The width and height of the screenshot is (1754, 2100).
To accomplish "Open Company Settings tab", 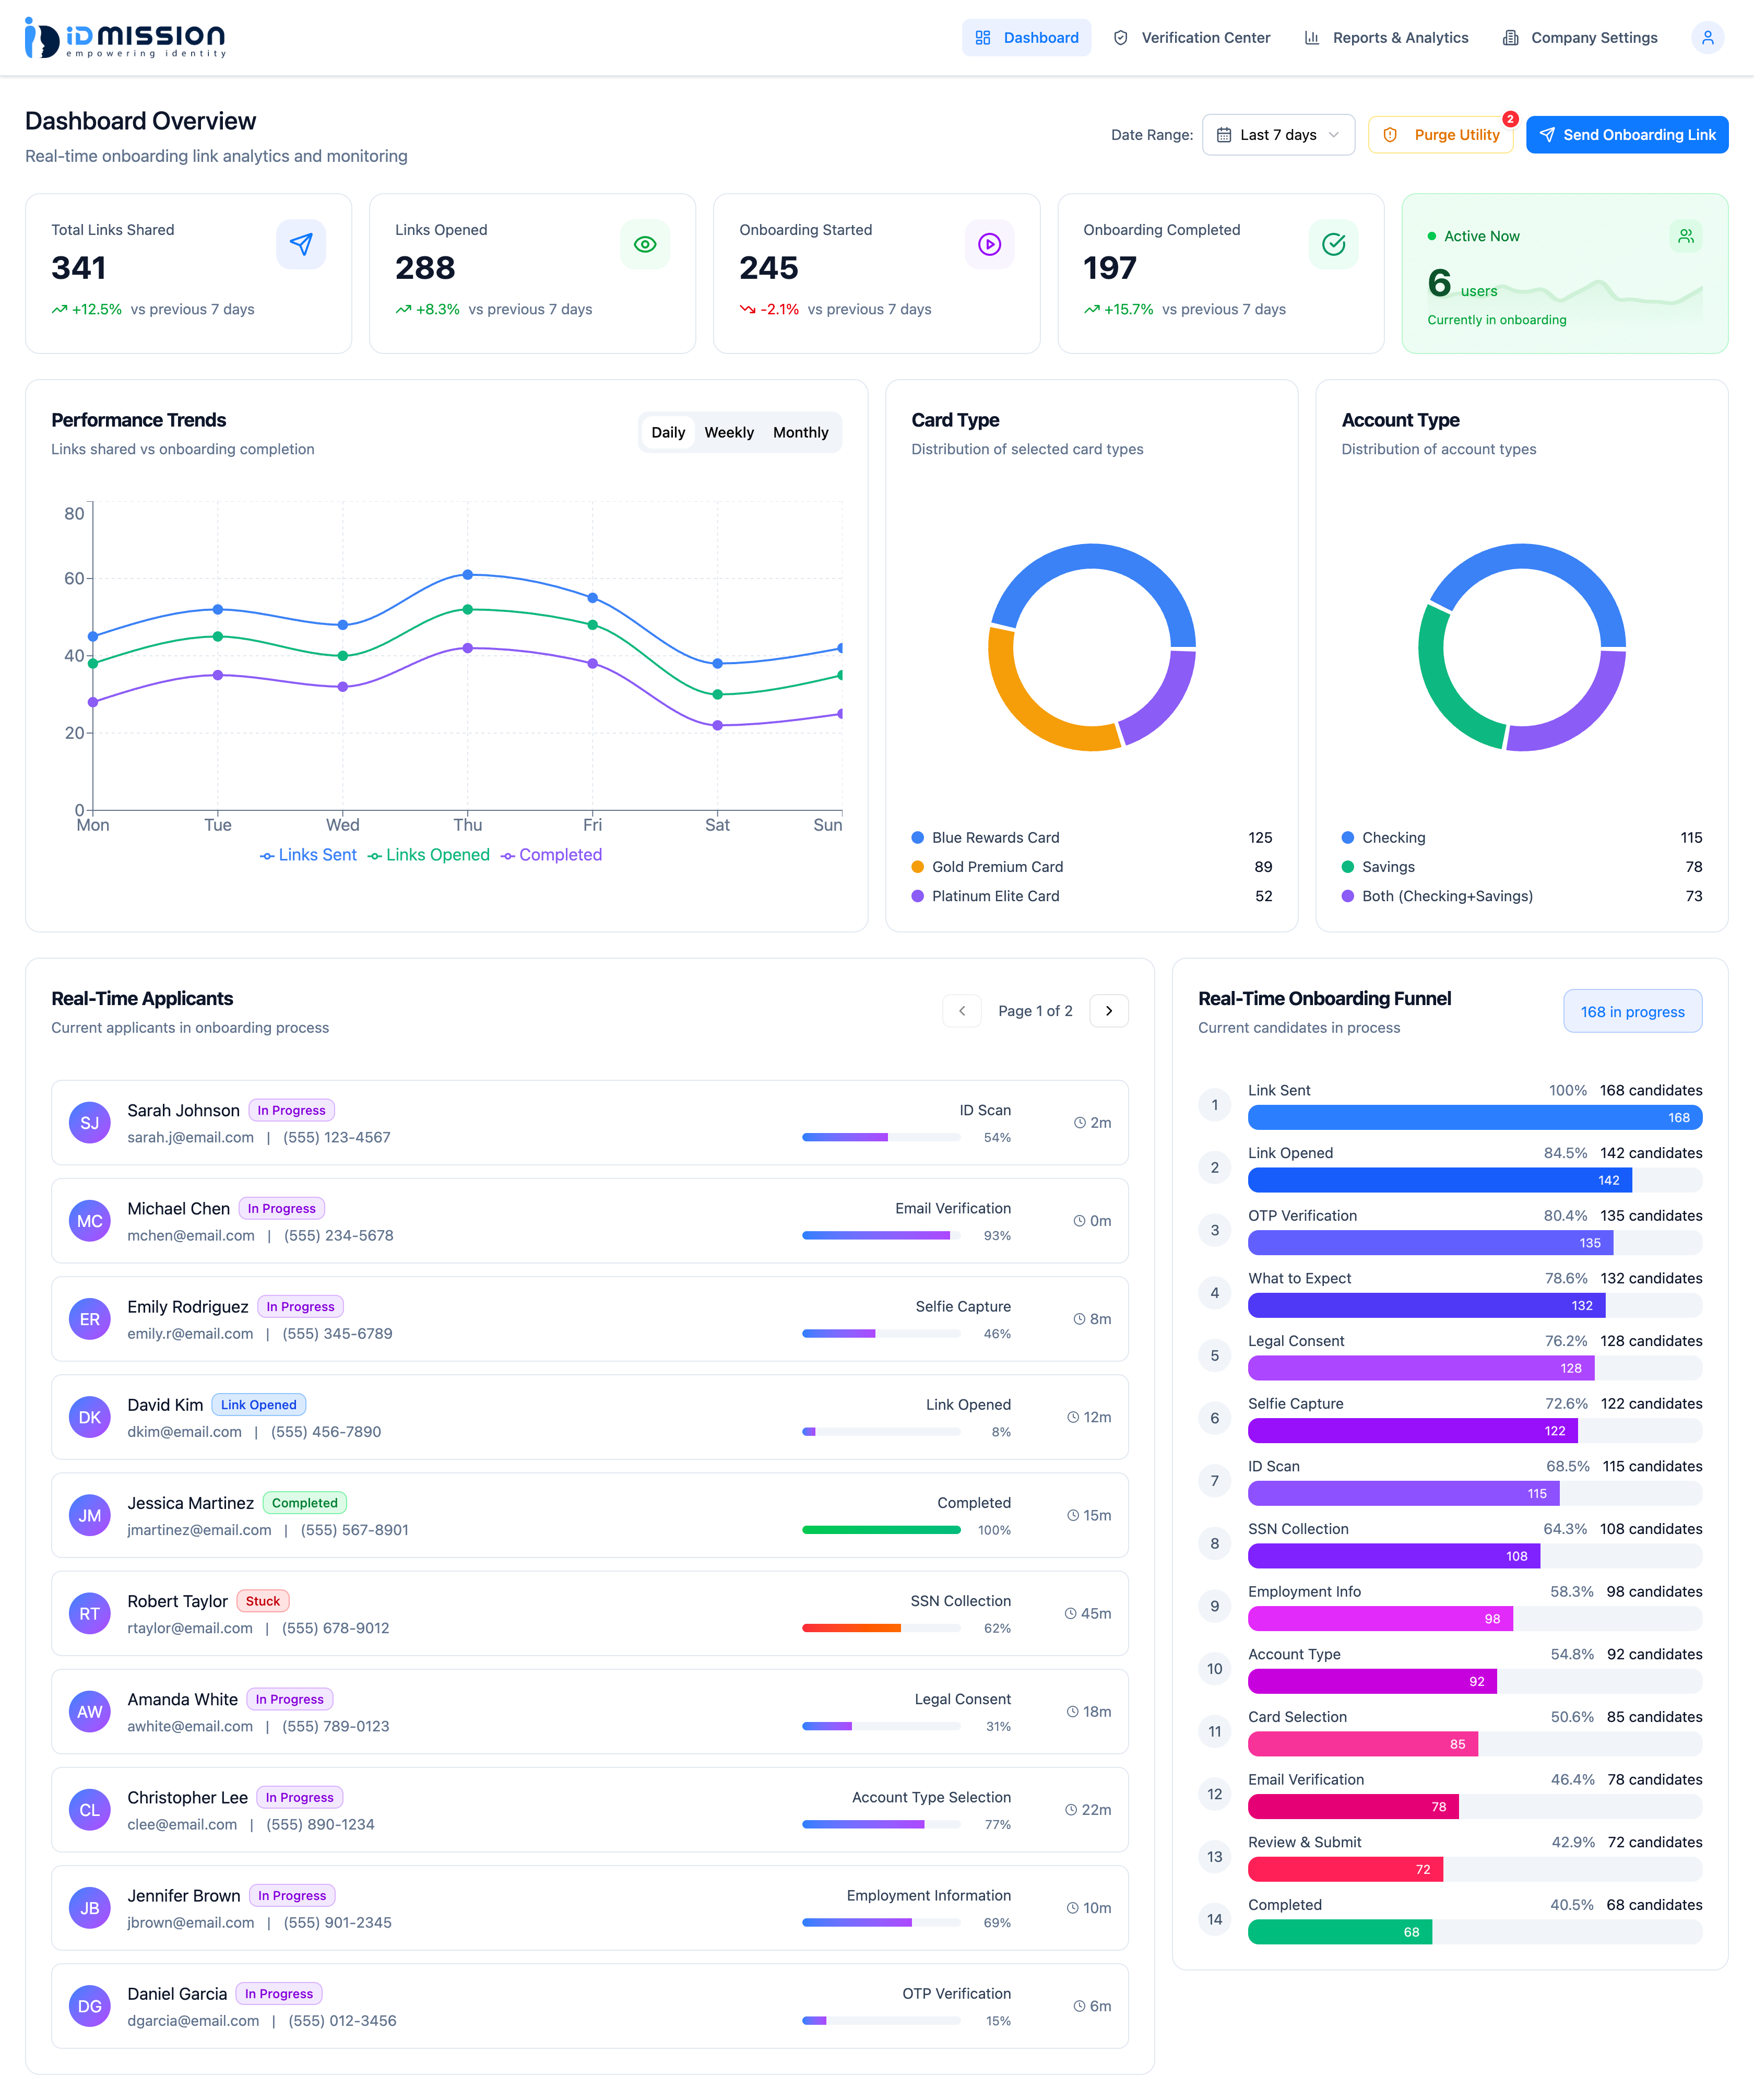I will click(1580, 38).
